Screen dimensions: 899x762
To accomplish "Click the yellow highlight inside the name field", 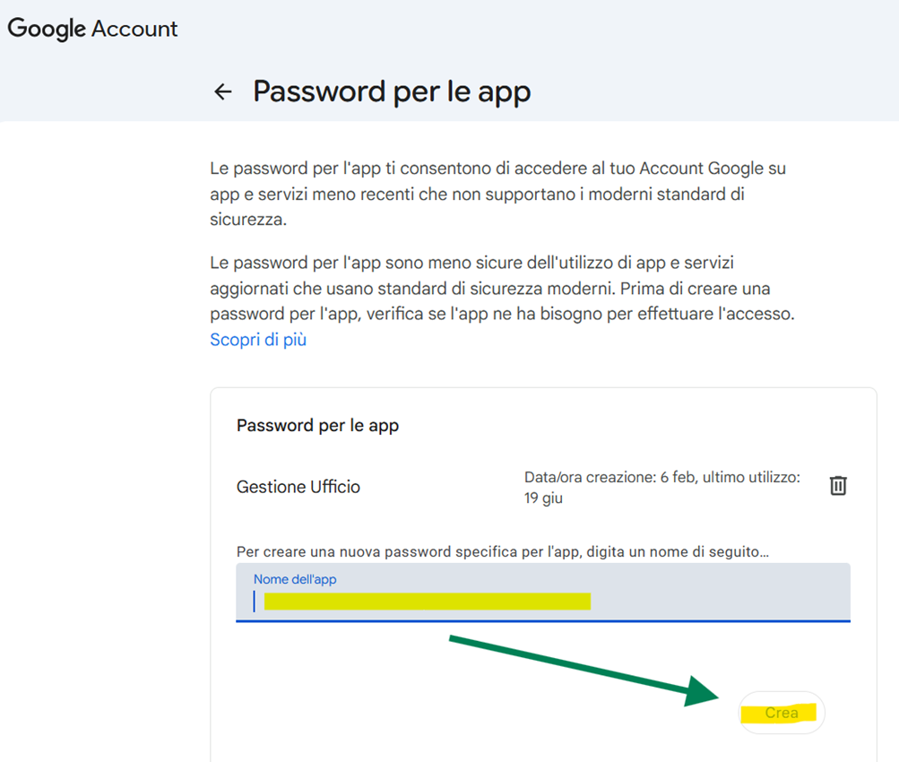I will click(428, 601).
